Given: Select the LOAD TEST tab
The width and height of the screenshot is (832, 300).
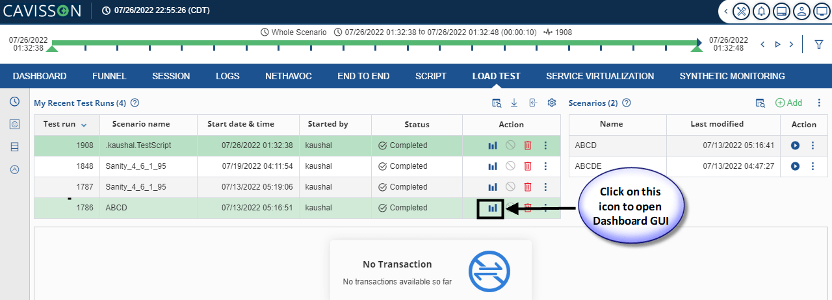Looking at the screenshot, I should (x=496, y=76).
